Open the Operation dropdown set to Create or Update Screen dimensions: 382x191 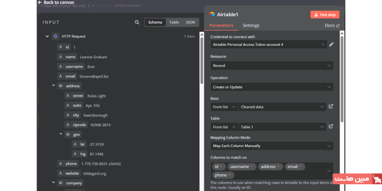272,87
